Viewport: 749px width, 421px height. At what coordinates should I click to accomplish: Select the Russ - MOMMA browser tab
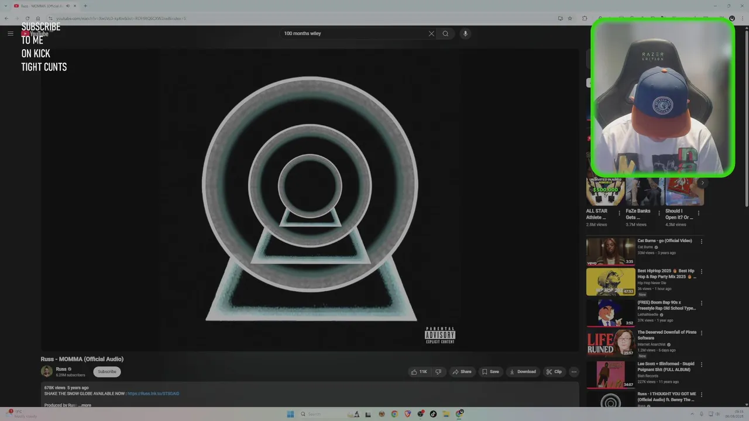44,6
